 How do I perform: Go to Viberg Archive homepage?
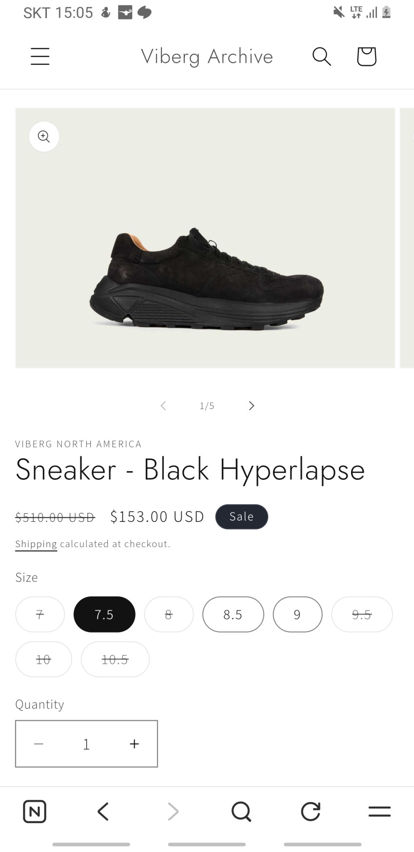point(207,57)
